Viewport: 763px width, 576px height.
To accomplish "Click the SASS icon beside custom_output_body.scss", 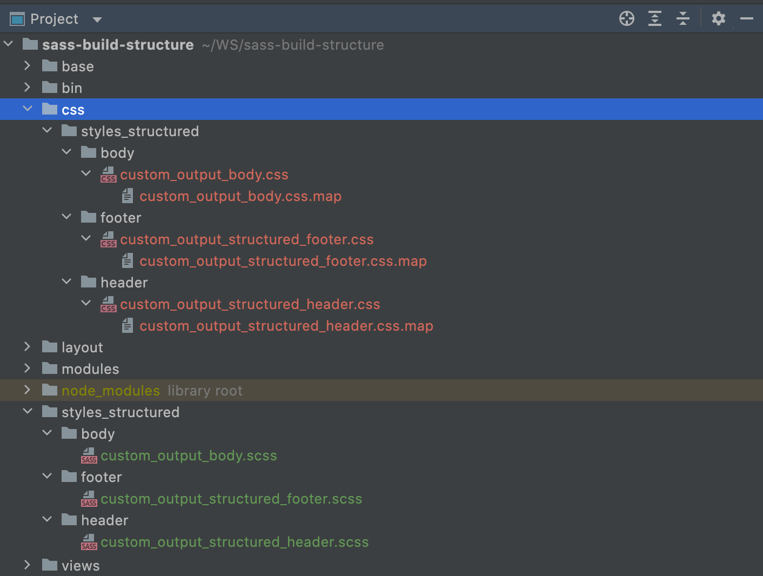I will click(x=89, y=455).
